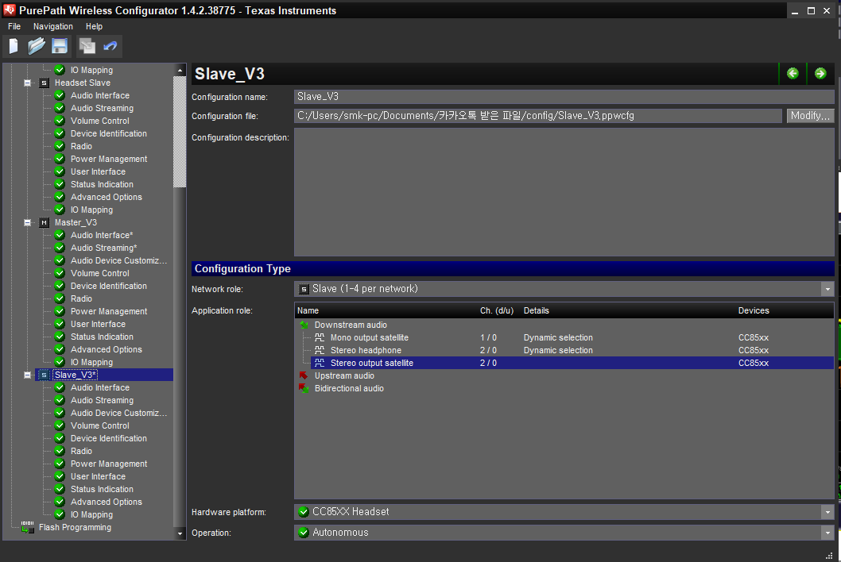Open Master_V3 Radio item

click(x=82, y=299)
